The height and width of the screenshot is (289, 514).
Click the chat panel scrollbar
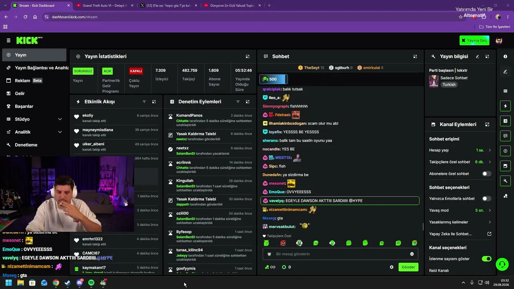423,227
